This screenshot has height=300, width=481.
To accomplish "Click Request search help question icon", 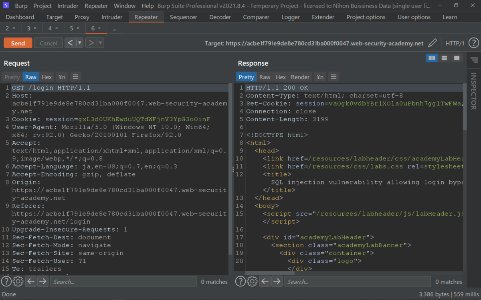I will [x=6, y=281].
